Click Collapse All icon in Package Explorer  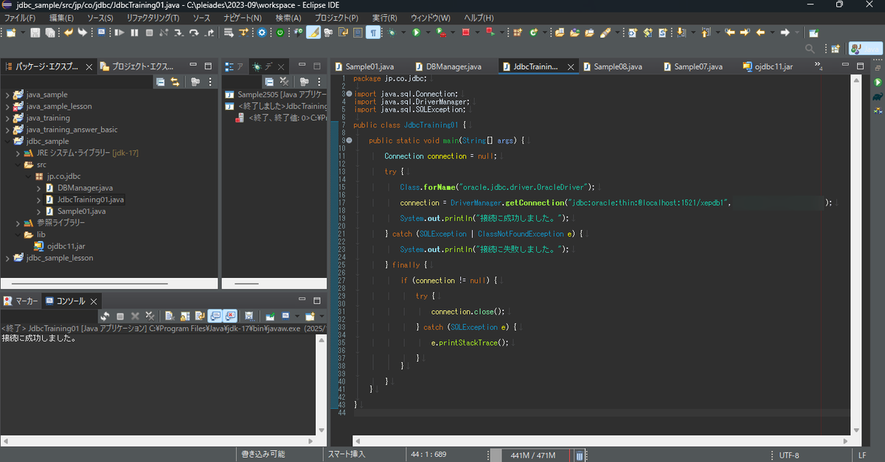coord(160,82)
